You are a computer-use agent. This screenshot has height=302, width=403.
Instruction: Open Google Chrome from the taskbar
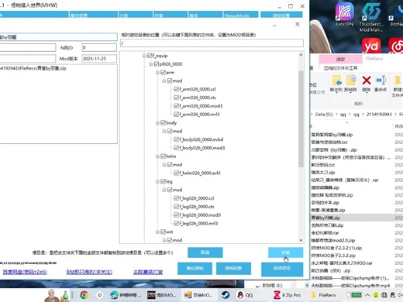click(x=84, y=295)
